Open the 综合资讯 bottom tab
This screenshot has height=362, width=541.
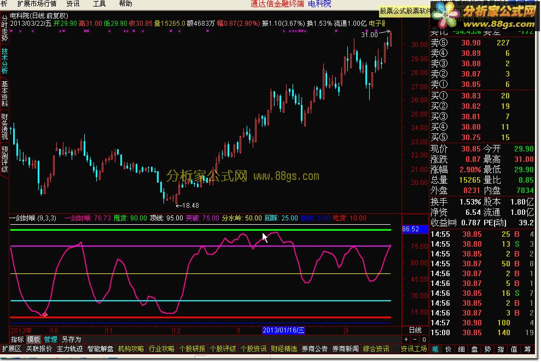click(x=376, y=349)
